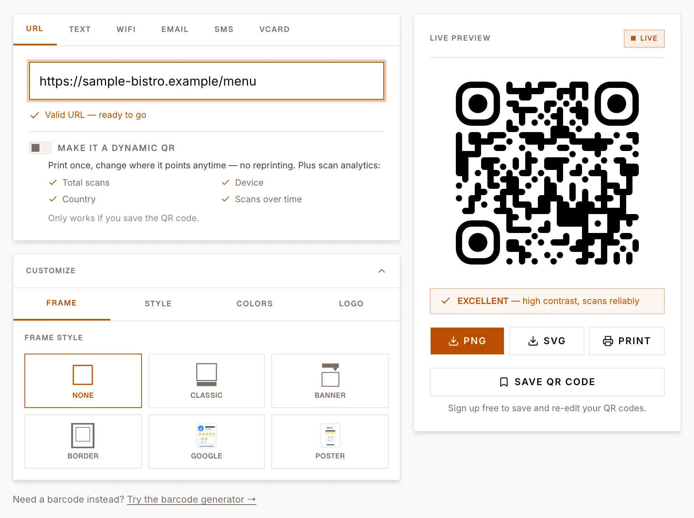Select the POSTER frame style
This screenshot has width=694, height=518.
pos(330,442)
